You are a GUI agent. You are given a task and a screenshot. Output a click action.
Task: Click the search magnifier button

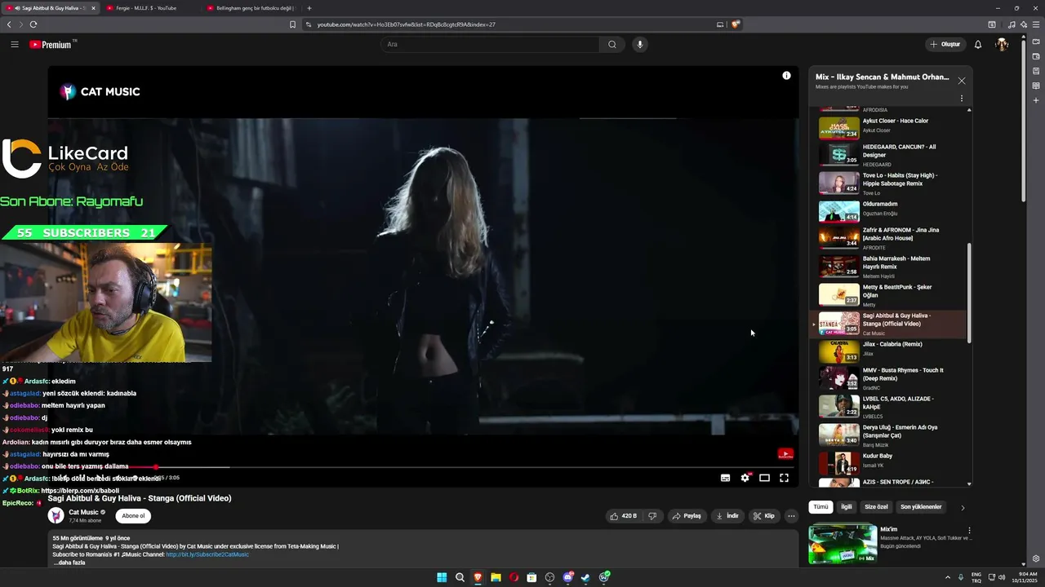click(612, 44)
